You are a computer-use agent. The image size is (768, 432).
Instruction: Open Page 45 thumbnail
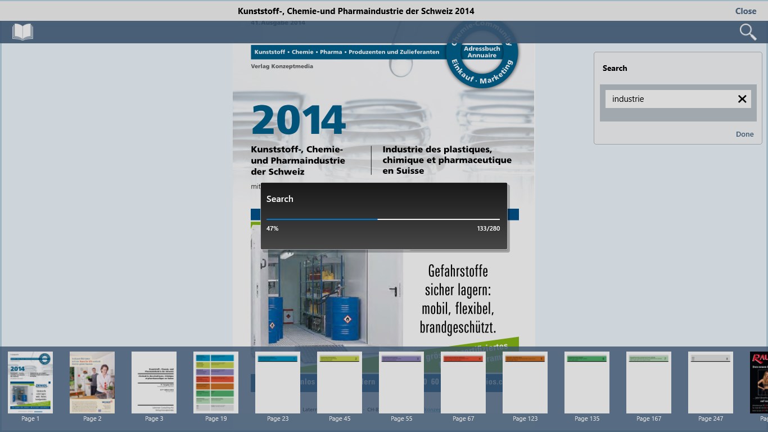pyautogui.click(x=340, y=382)
